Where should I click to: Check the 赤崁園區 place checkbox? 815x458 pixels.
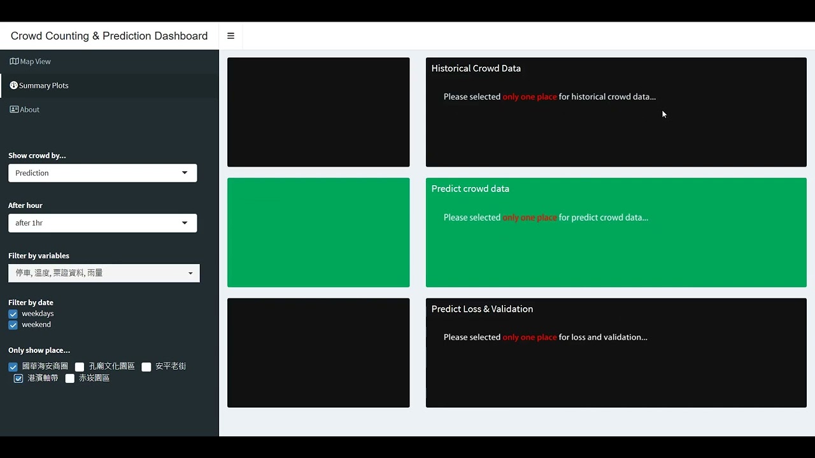click(x=70, y=378)
